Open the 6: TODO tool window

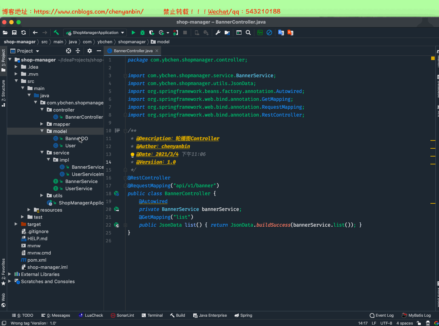[x=23, y=315]
